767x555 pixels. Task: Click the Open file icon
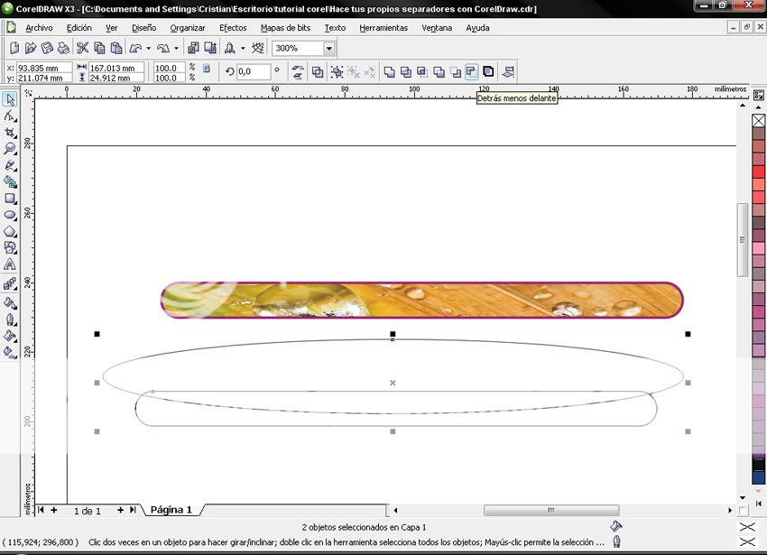(x=31, y=48)
